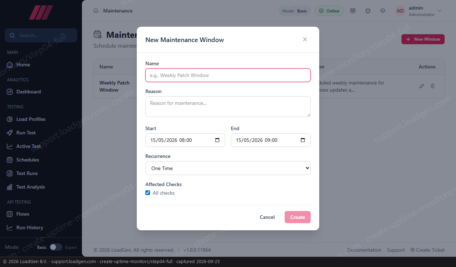
Task: Click the Online status badge
Action: point(329,11)
